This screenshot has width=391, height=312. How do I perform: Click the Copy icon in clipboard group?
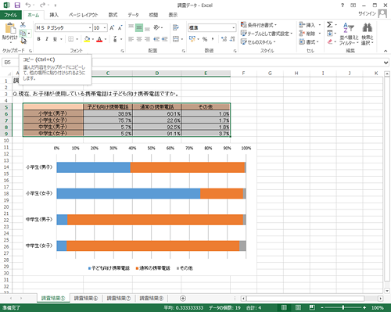coord(23,33)
